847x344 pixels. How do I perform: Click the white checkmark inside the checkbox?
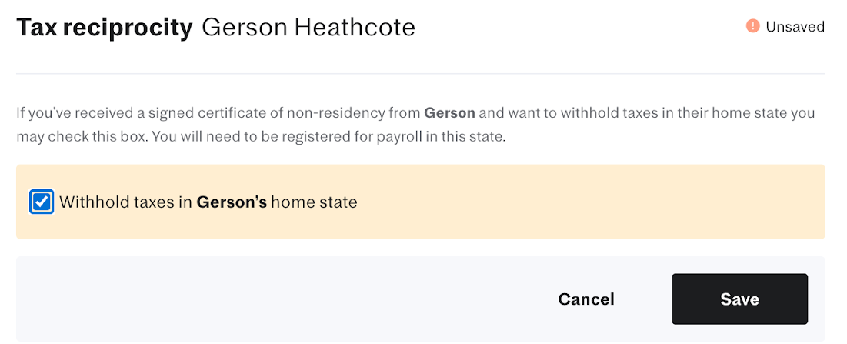tap(42, 202)
